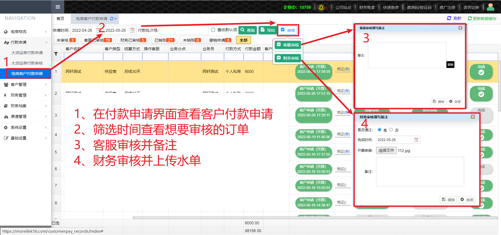Click the 更新数据缓存 refresh icon
The image size is (501, 235).
tap(470, 18)
